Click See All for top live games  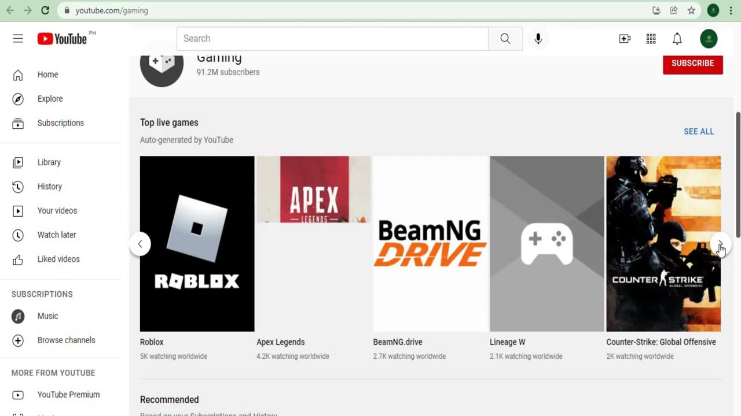coord(699,132)
